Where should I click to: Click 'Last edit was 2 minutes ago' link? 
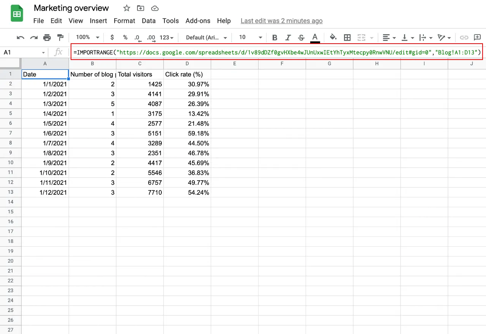[x=282, y=21]
